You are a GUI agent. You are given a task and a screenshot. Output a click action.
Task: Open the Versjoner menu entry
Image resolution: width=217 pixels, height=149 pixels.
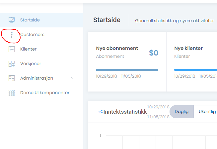pyautogui.click(x=31, y=63)
